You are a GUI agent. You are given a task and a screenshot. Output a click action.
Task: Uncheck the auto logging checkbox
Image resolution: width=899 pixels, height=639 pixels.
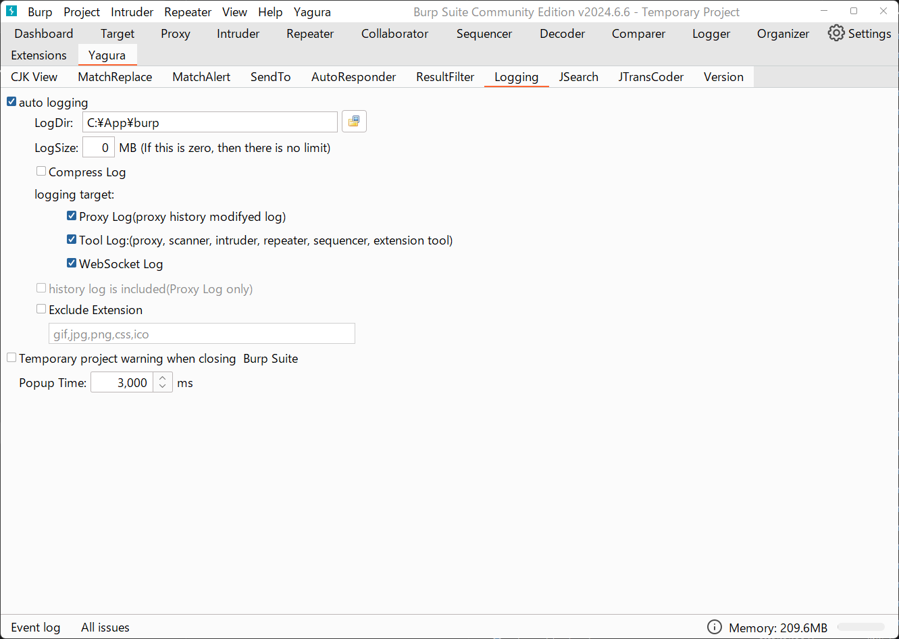(11, 101)
